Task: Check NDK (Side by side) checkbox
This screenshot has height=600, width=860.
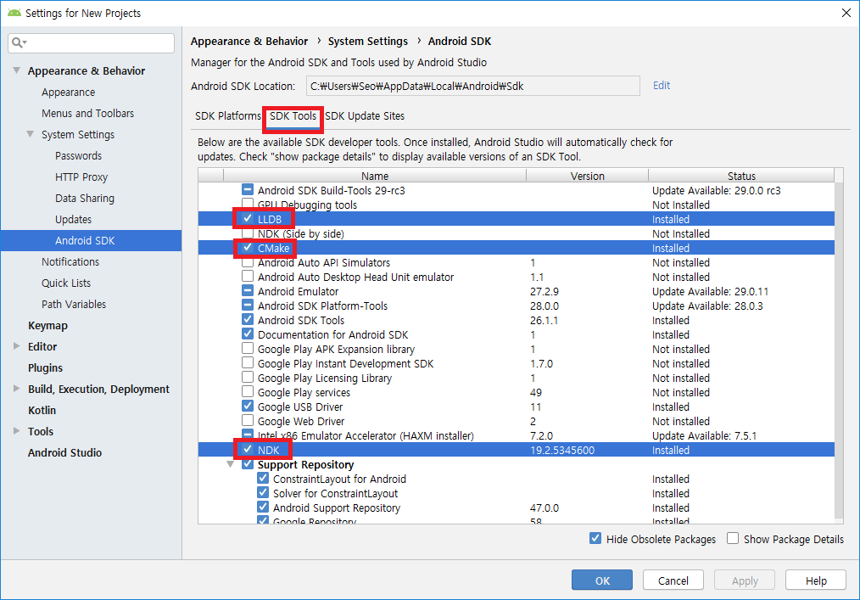Action: (248, 233)
